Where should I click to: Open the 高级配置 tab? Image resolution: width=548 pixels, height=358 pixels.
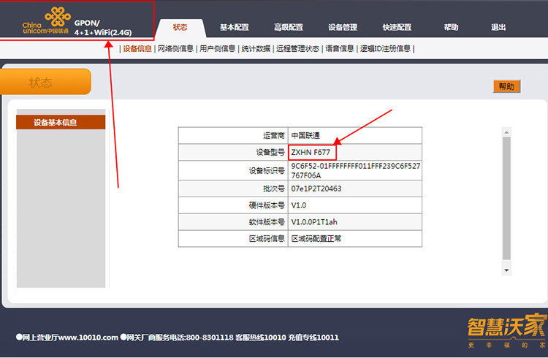click(x=289, y=27)
